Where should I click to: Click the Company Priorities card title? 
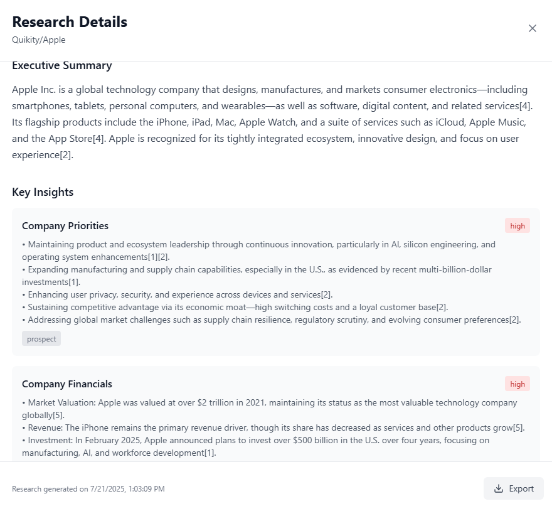65,226
